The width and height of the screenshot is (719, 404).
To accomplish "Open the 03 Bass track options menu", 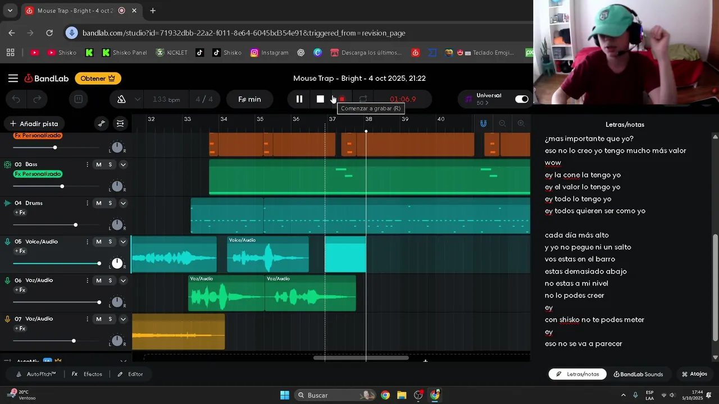I will [87, 164].
